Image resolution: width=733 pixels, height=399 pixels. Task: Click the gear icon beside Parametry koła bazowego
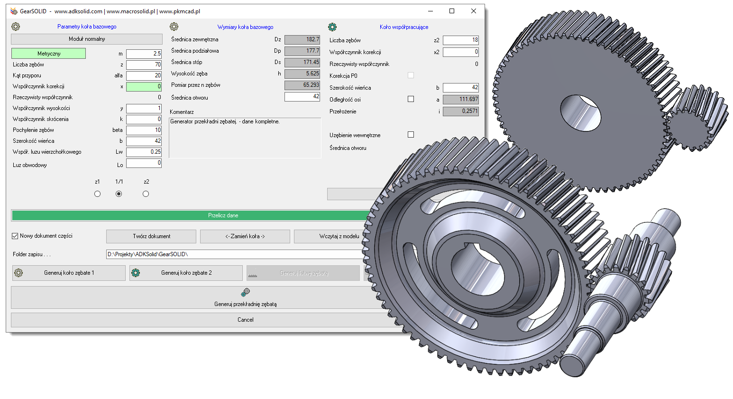[16, 27]
